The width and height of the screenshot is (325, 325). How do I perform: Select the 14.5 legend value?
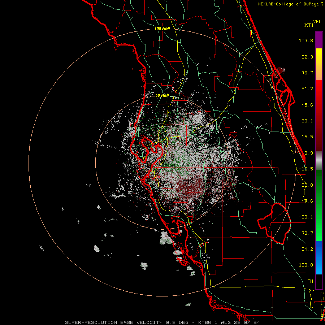pyautogui.click(x=307, y=137)
